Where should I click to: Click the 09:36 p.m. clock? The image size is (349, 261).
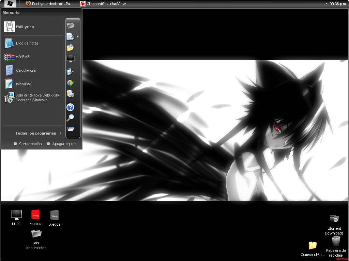[x=338, y=4]
